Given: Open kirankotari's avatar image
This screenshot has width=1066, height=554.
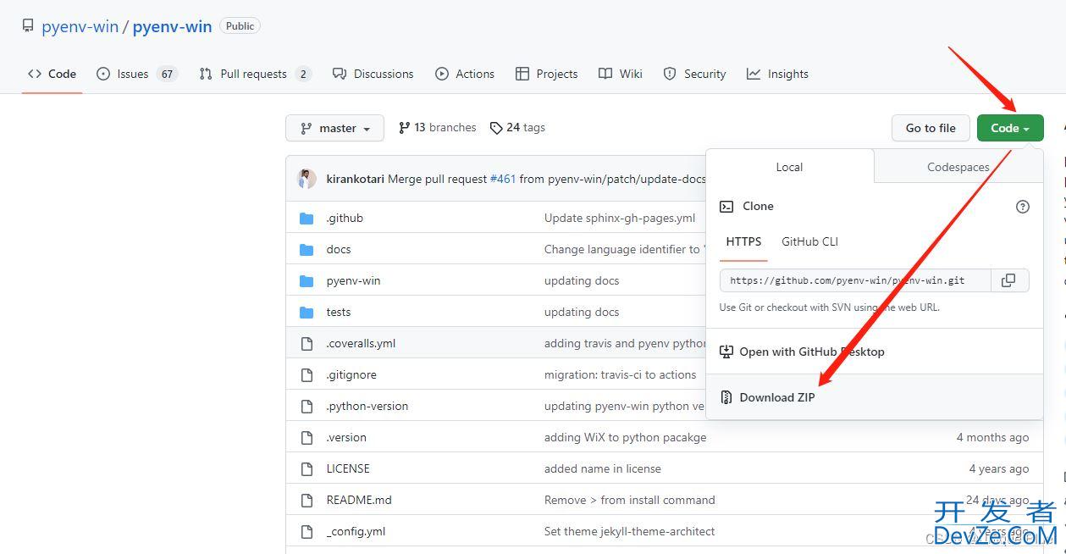Looking at the screenshot, I should (307, 179).
